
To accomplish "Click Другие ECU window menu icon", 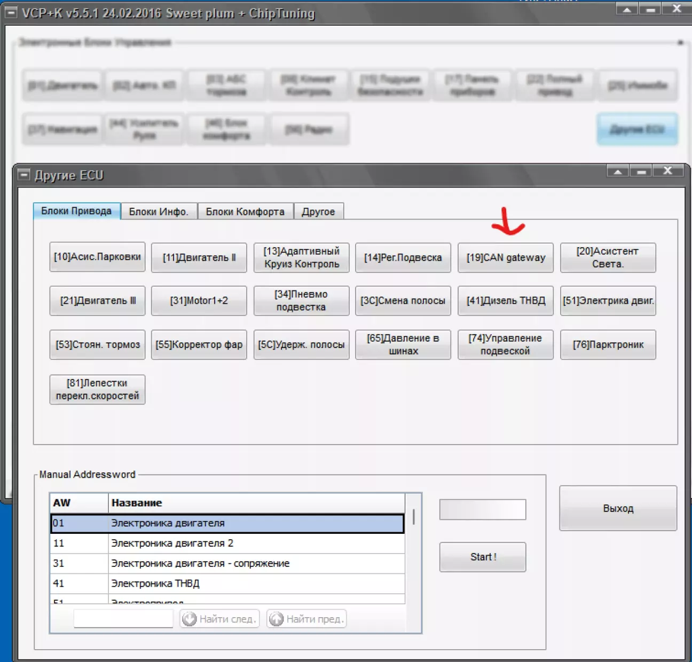I will point(24,175).
